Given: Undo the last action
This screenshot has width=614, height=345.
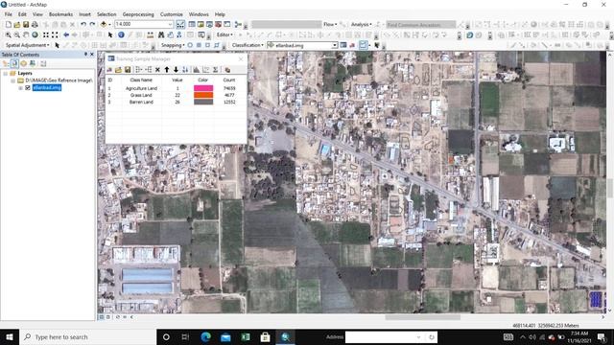Looking at the screenshot, I should pos(83,25).
